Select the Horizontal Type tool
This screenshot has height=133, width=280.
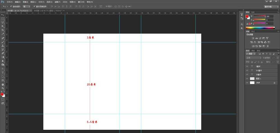pos(3,72)
